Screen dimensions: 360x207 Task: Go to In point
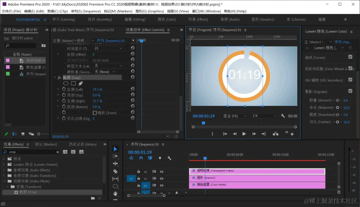(225, 134)
